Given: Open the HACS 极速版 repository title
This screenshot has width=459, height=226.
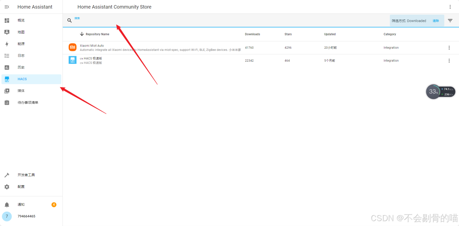Looking at the screenshot, I should 91,58.
